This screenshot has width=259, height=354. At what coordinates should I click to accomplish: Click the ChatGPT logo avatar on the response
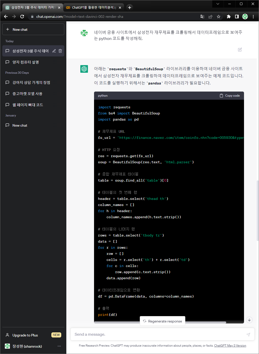pos(84,69)
